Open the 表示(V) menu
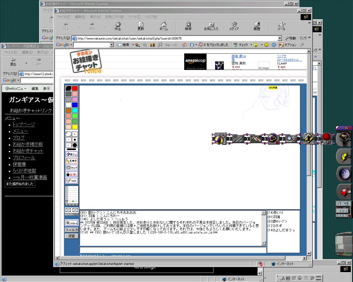The height and width of the screenshot is (282, 353). click(x=95, y=17)
